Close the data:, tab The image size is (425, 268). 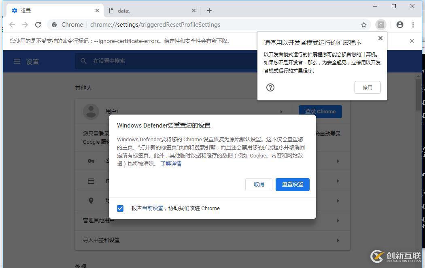[x=193, y=11]
